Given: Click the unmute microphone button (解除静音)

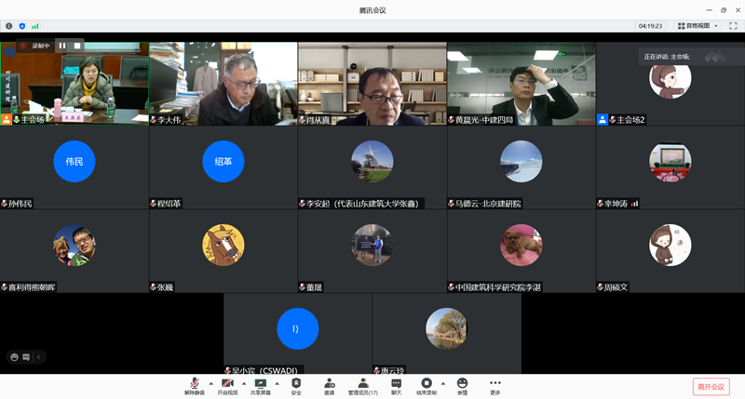Looking at the screenshot, I should (195, 385).
